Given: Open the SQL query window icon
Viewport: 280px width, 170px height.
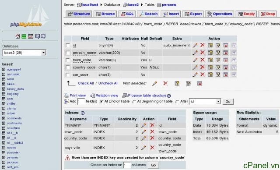Looking at the screenshot, I should [31, 36].
